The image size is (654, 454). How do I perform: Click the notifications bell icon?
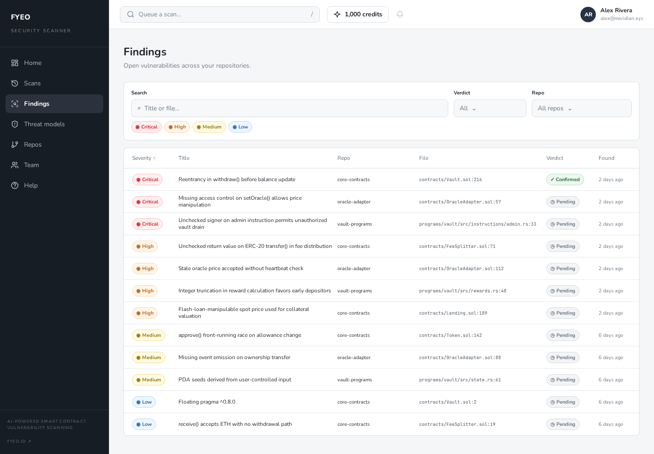(x=400, y=15)
